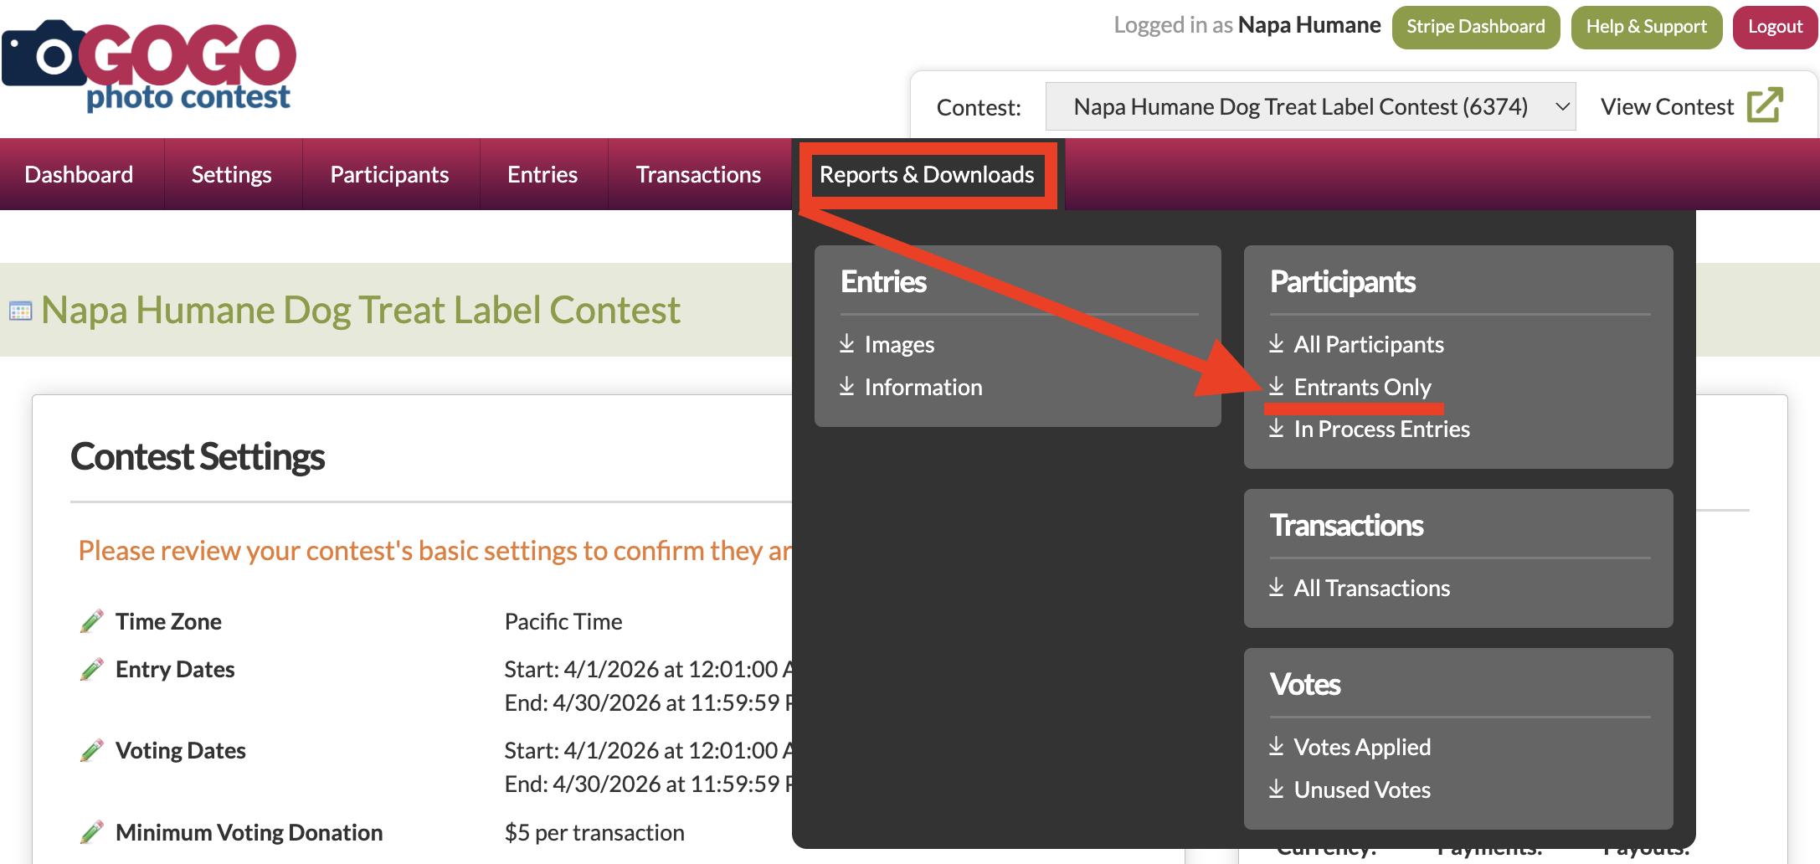This screenshot has width=1820, height=864.
Task: Download the entries Information report
Action: (x=923, y=387)
